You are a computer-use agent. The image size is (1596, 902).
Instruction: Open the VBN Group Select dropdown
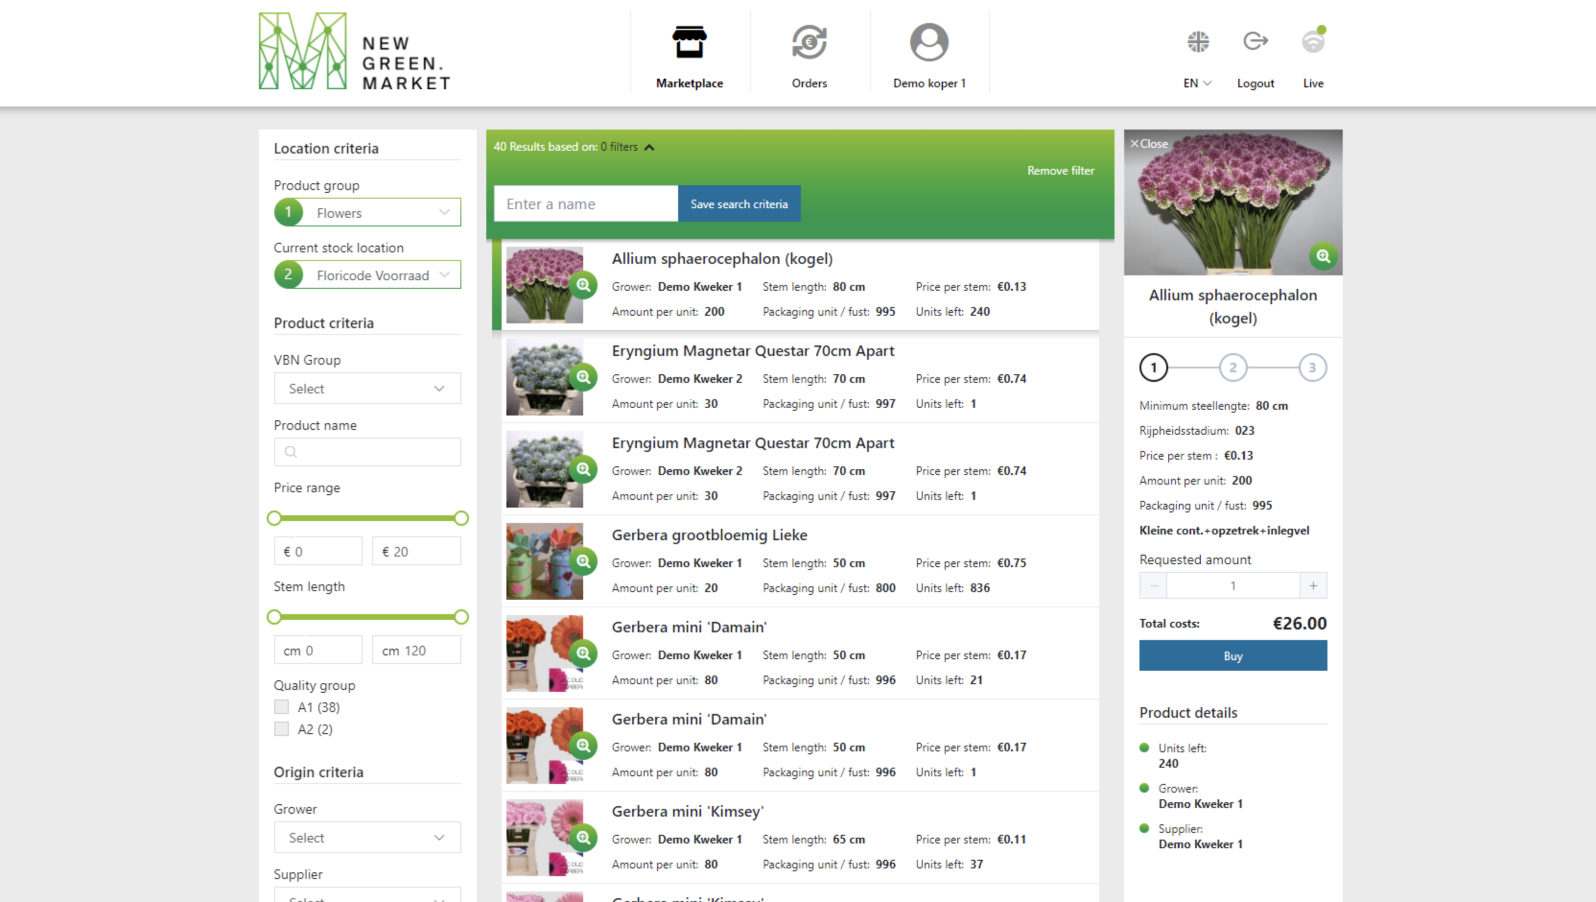point(367,389)
